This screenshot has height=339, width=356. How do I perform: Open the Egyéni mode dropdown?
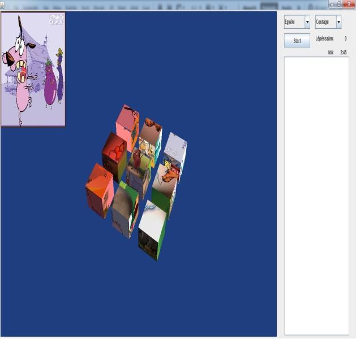pyautogui.click(x=297, y=22)
